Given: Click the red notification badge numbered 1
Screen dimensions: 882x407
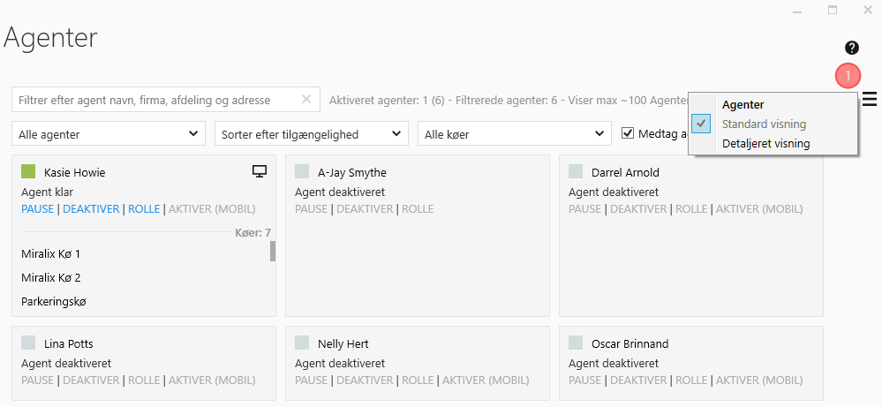Looking at the screenshot, I should (848, 77).
